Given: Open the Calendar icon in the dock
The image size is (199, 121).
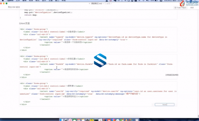Looking at the screenshot, I should [x=79, y=120].
